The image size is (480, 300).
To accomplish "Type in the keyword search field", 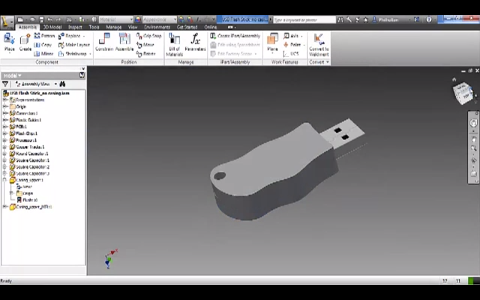I will tap(303, 20).
